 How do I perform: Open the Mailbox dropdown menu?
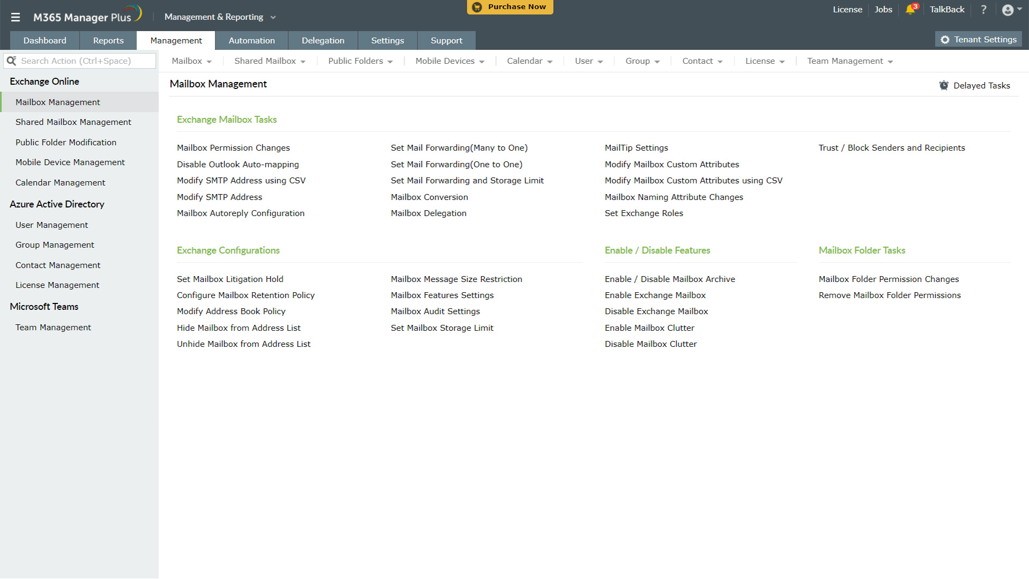pyautogui.click(x=191, y=61)
